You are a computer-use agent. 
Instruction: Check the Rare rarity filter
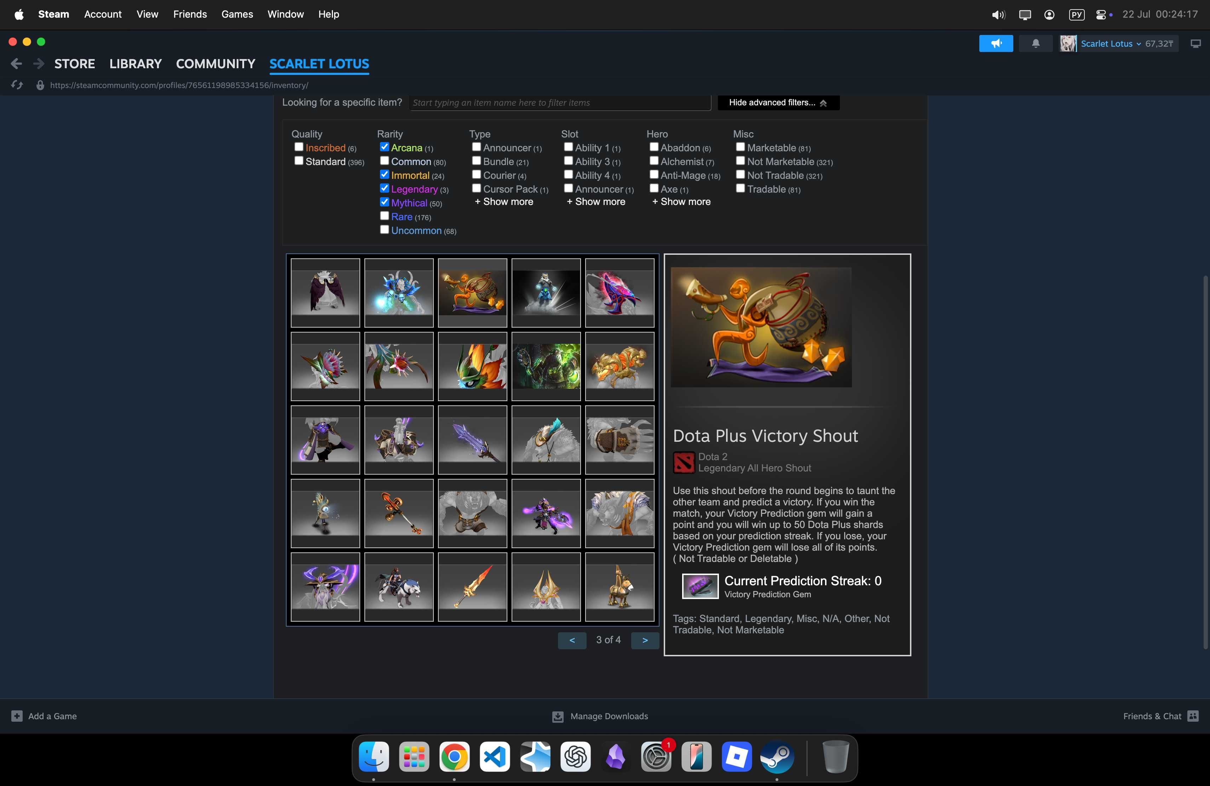(384, 216)
